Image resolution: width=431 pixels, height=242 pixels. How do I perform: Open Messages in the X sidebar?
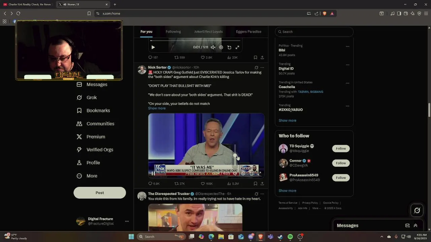point(92,84)
